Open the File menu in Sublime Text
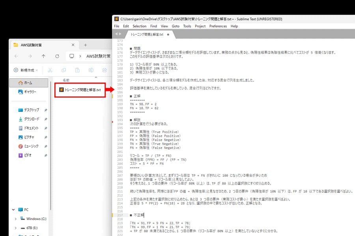 (x=117, y=26)
